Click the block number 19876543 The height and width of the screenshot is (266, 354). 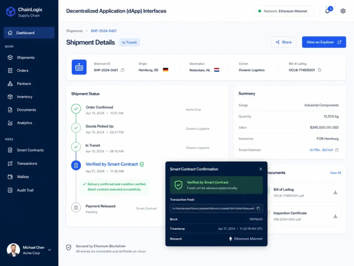click(x=256, y=219)
